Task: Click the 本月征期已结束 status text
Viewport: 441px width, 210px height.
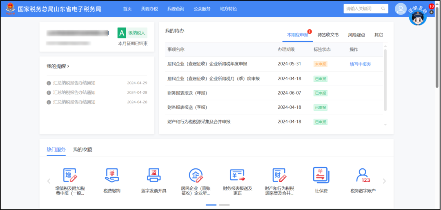Action: [133, 44]
